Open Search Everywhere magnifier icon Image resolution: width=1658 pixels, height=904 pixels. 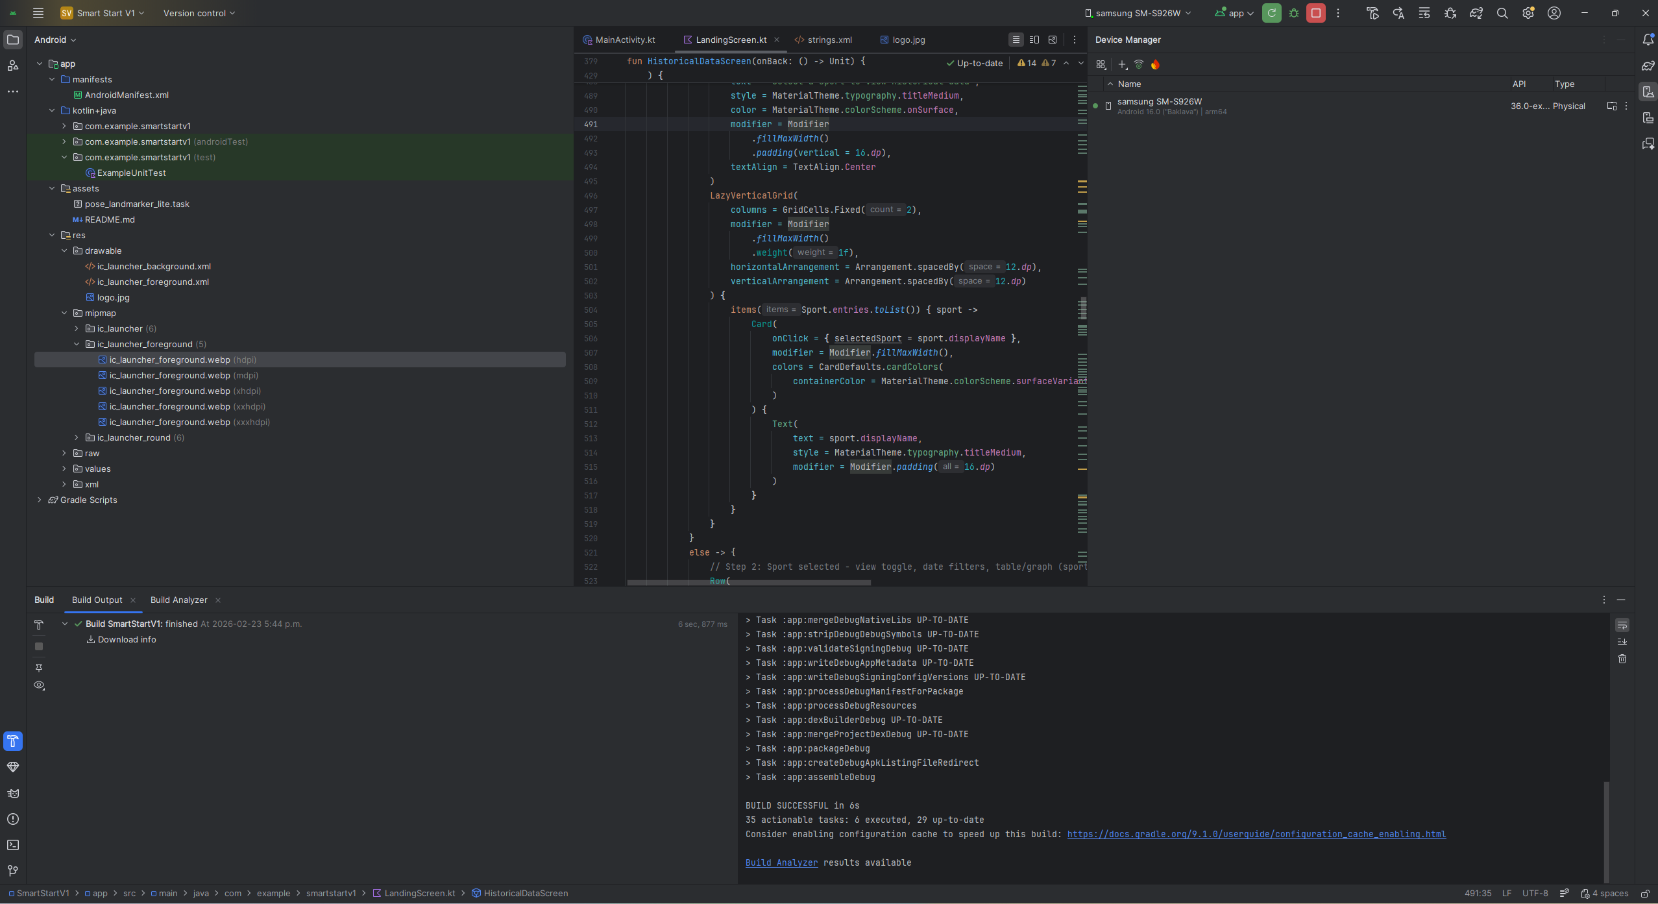(x=1502, y=13)
